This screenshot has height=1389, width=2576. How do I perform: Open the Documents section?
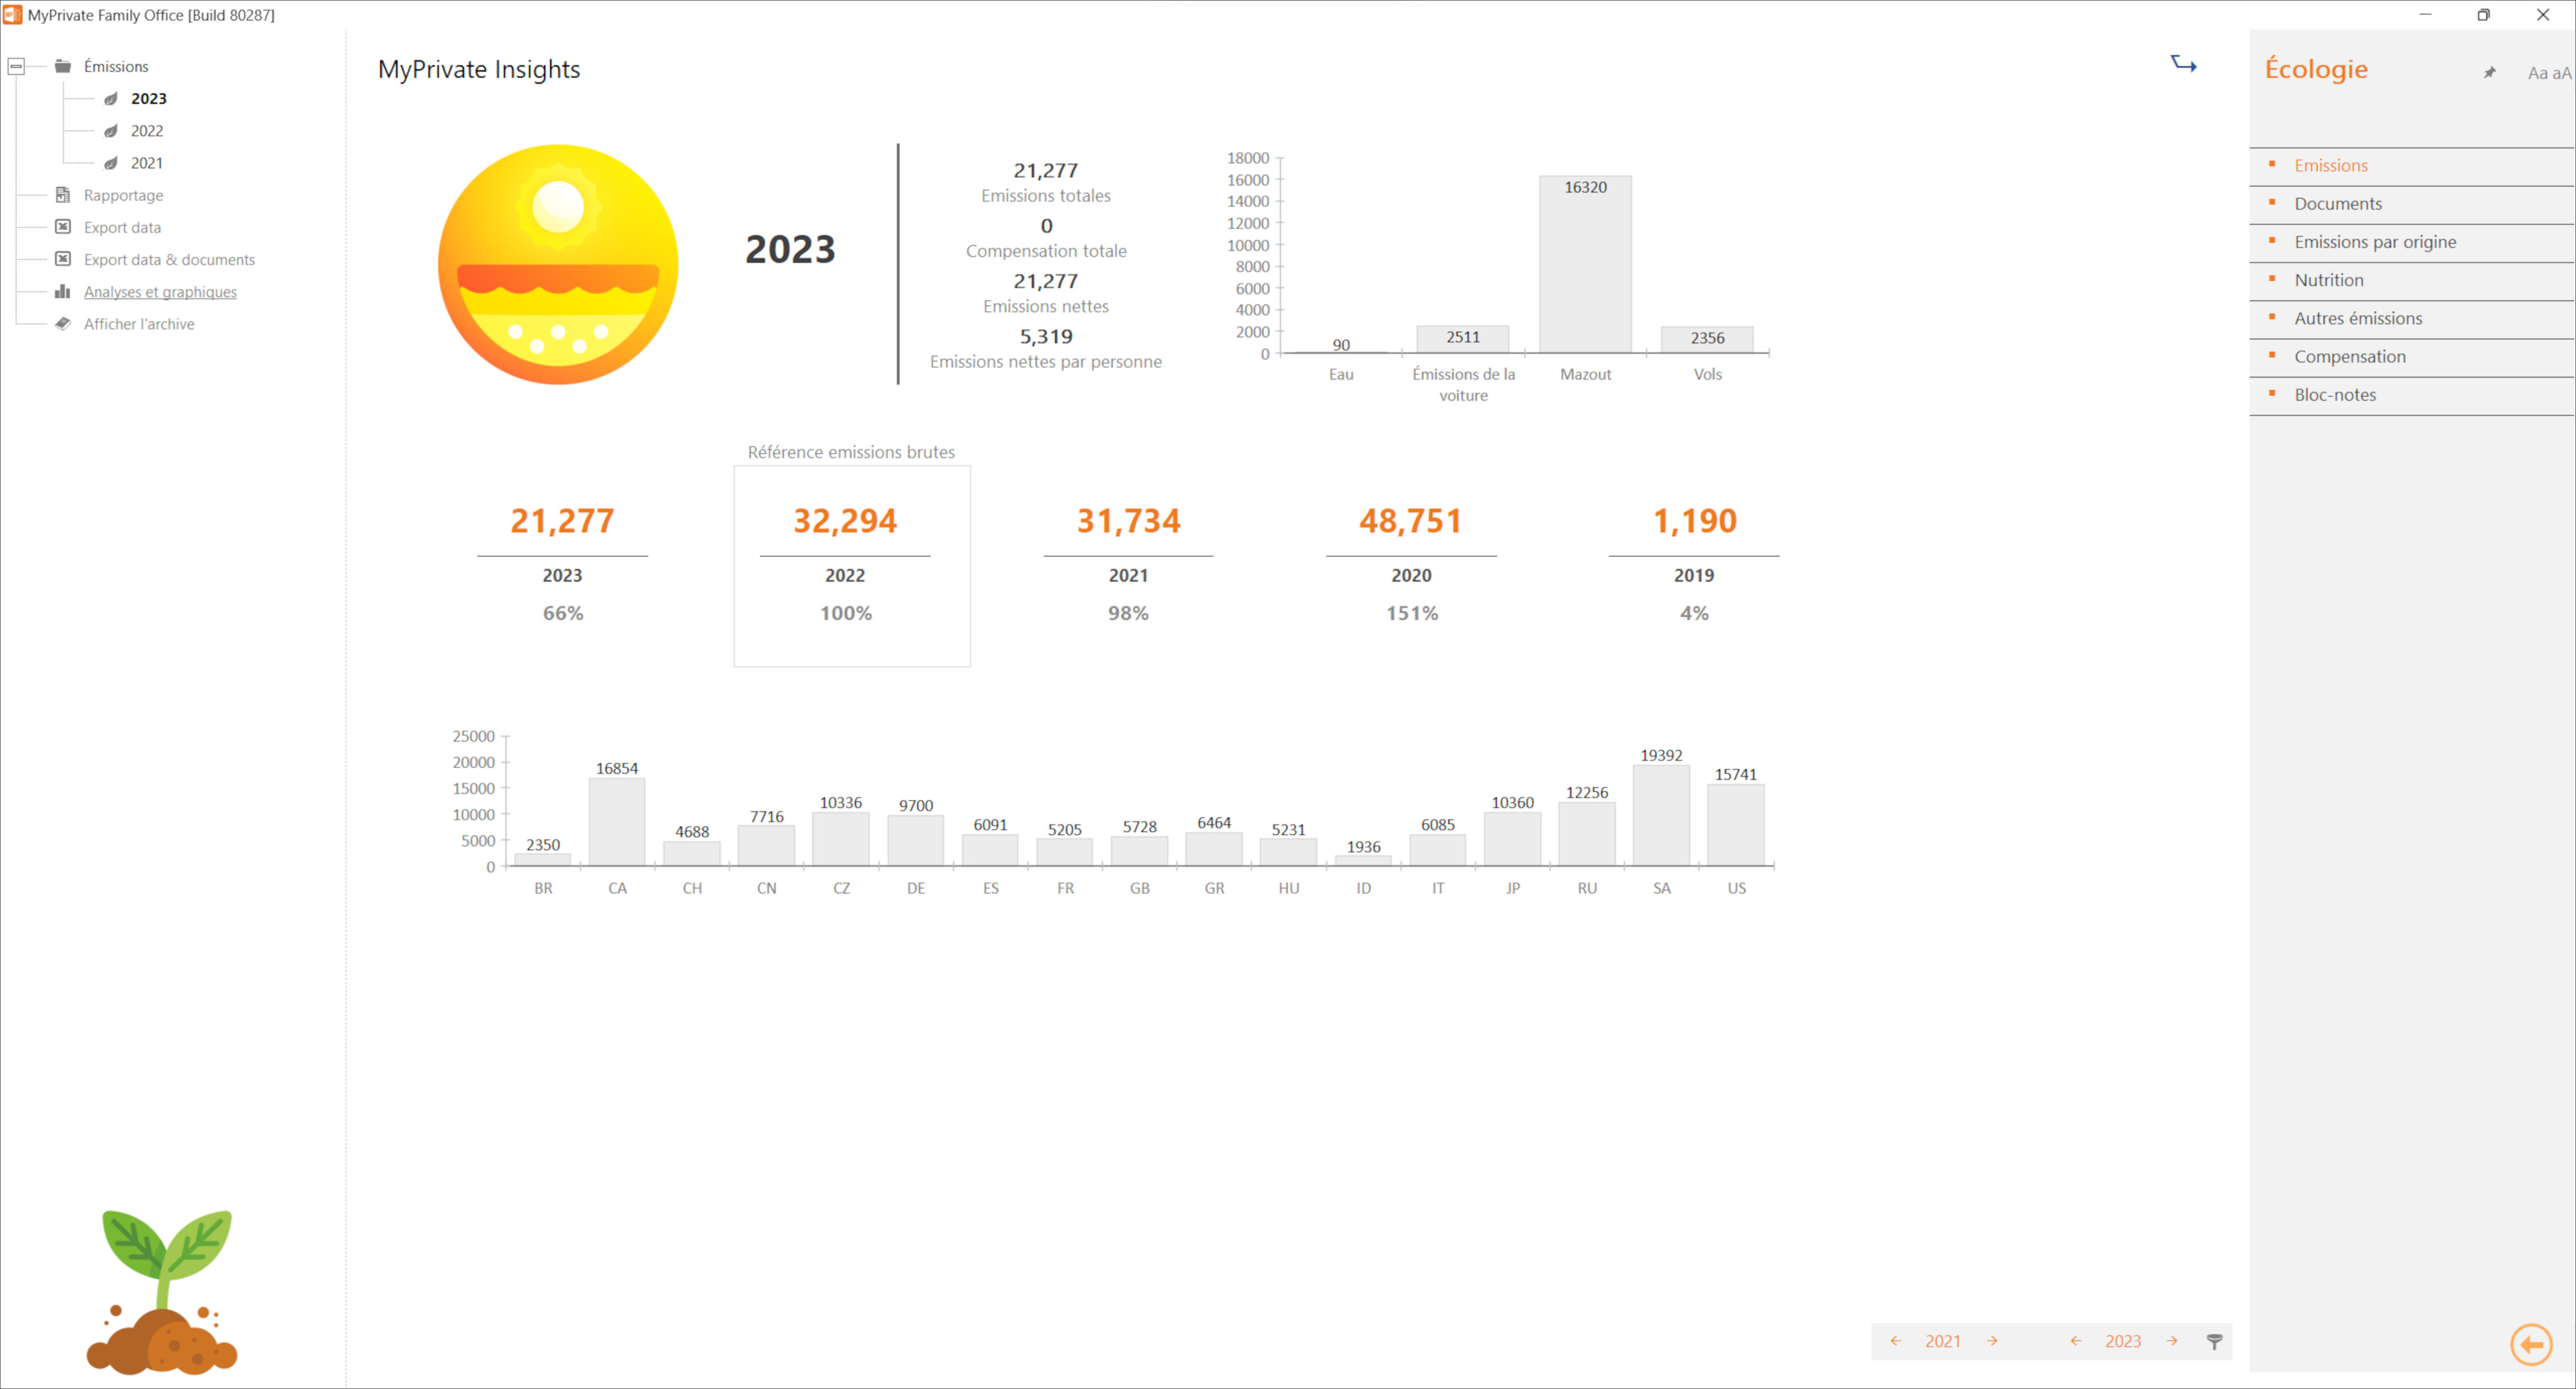(2337, 203)
